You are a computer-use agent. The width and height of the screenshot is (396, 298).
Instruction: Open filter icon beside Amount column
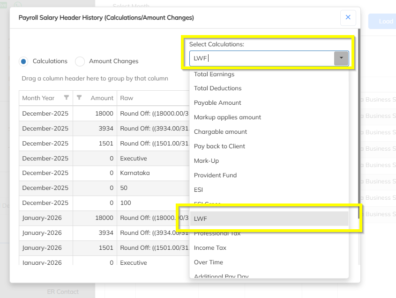[x=80, y=98]
